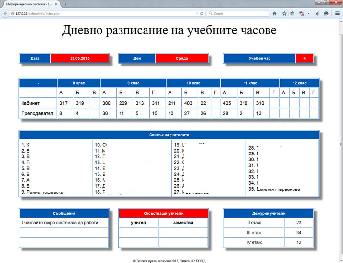Click teacher number 27 in Преподавател row

(x=190, y=113)
